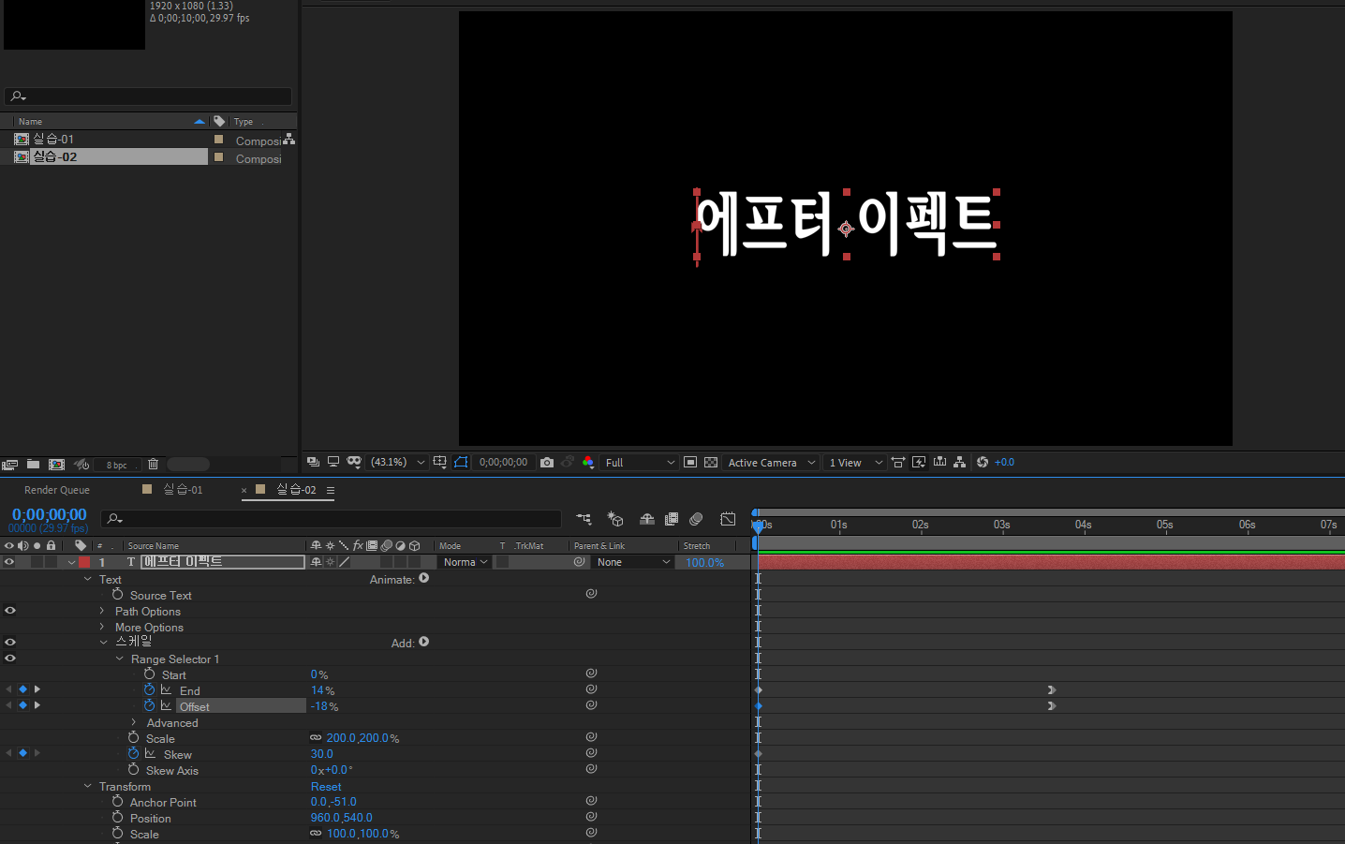This screenshot has width=1345, height=844.
Task: Collapse layer 1 properties twirl arrow
Action: [71, 563]
